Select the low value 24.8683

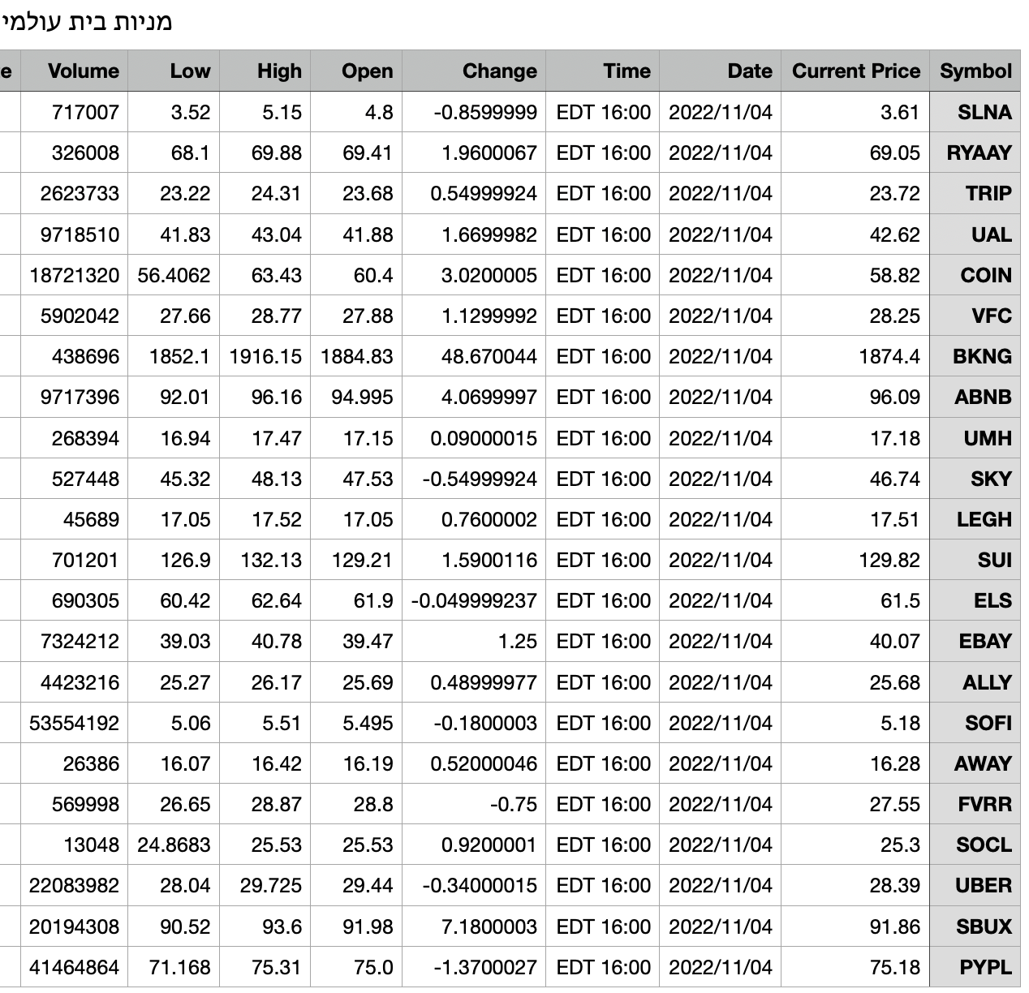tap(174, 845)
